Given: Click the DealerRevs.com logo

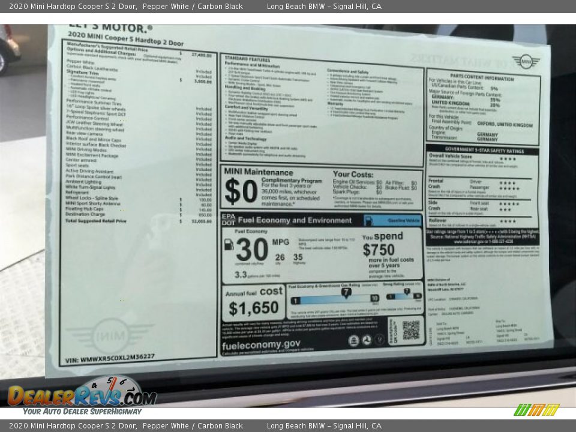Looking at the screenshot, I should click(82, 396).
